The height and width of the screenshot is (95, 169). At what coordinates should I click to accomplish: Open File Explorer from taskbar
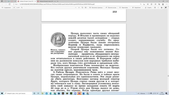[42, 93]
